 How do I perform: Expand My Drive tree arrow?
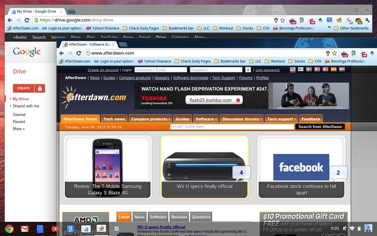coord(11,99)
